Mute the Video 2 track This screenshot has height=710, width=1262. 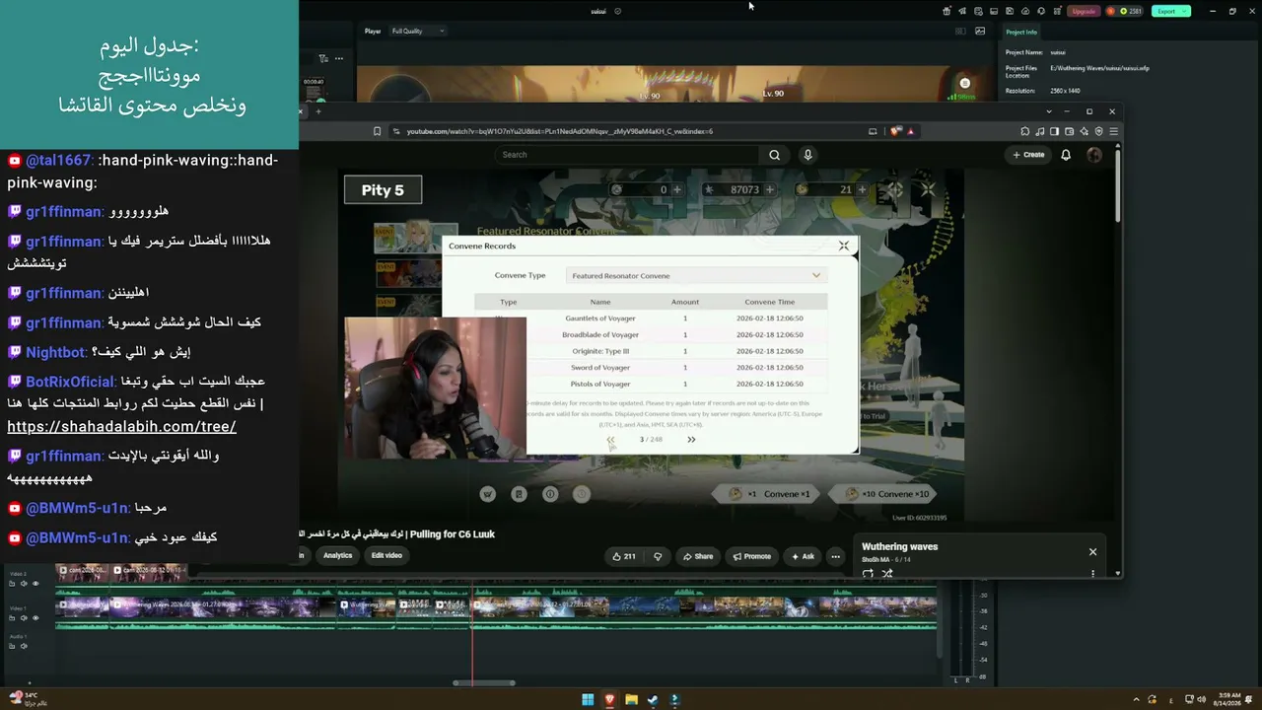pos(24,584)
